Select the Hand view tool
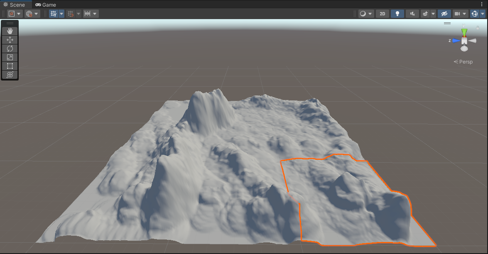The height and width of the screenshot is (254, 488). pyautogui.click(x=10, y=31)
